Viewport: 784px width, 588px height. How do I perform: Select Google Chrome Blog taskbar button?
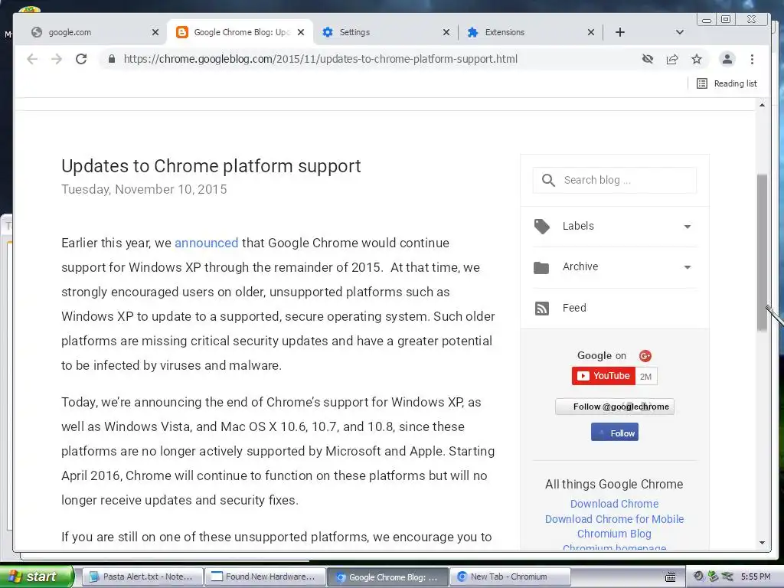388,577
